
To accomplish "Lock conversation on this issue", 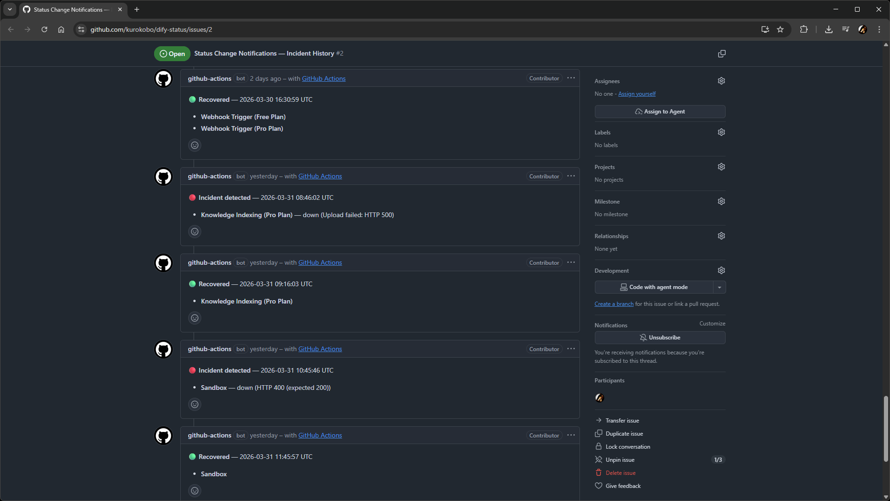I will (x=627, y=447).
